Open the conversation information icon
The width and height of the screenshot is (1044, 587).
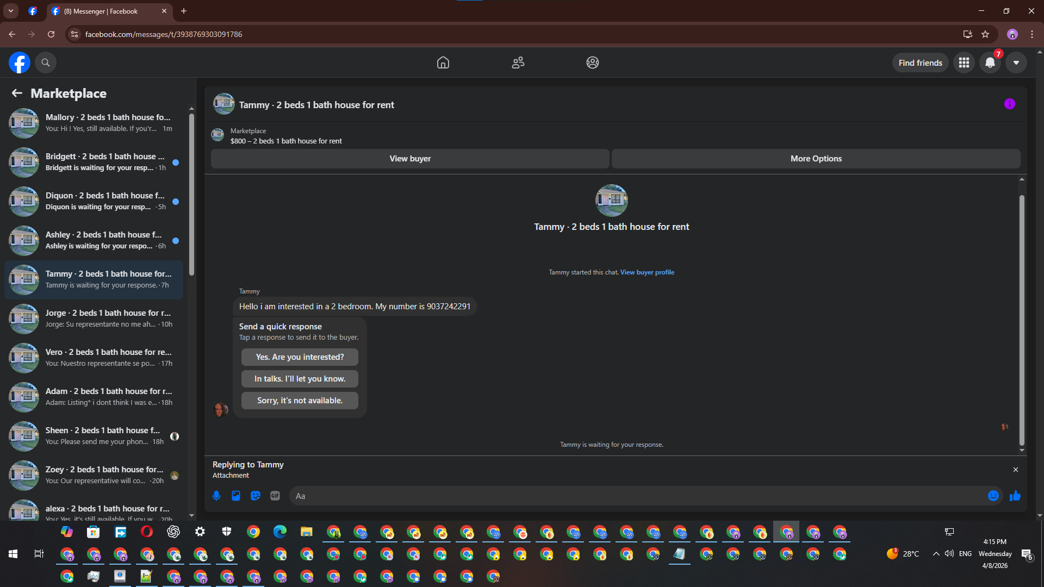coord(1009,104)
